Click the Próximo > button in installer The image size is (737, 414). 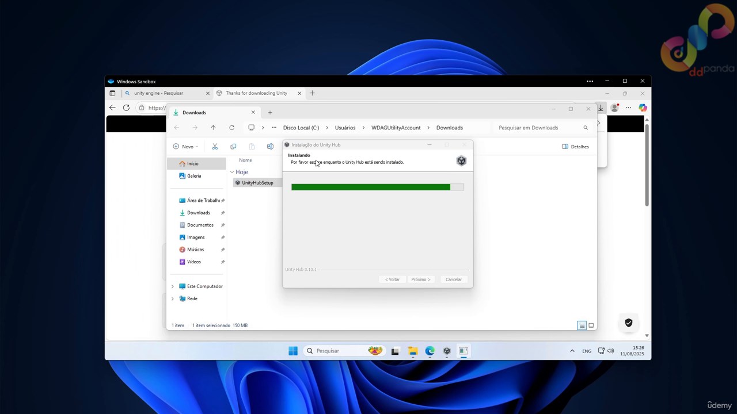[x=421, y=279]
